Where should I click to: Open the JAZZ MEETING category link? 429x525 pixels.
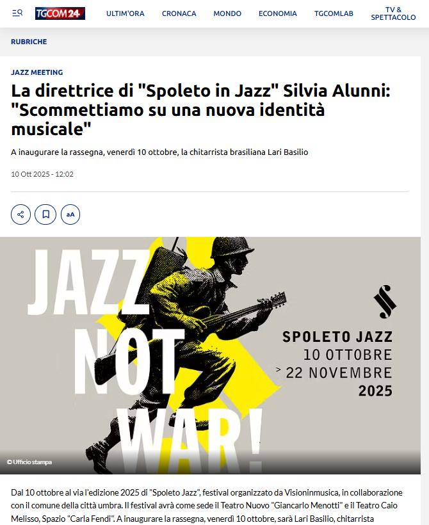pos(37,72)
